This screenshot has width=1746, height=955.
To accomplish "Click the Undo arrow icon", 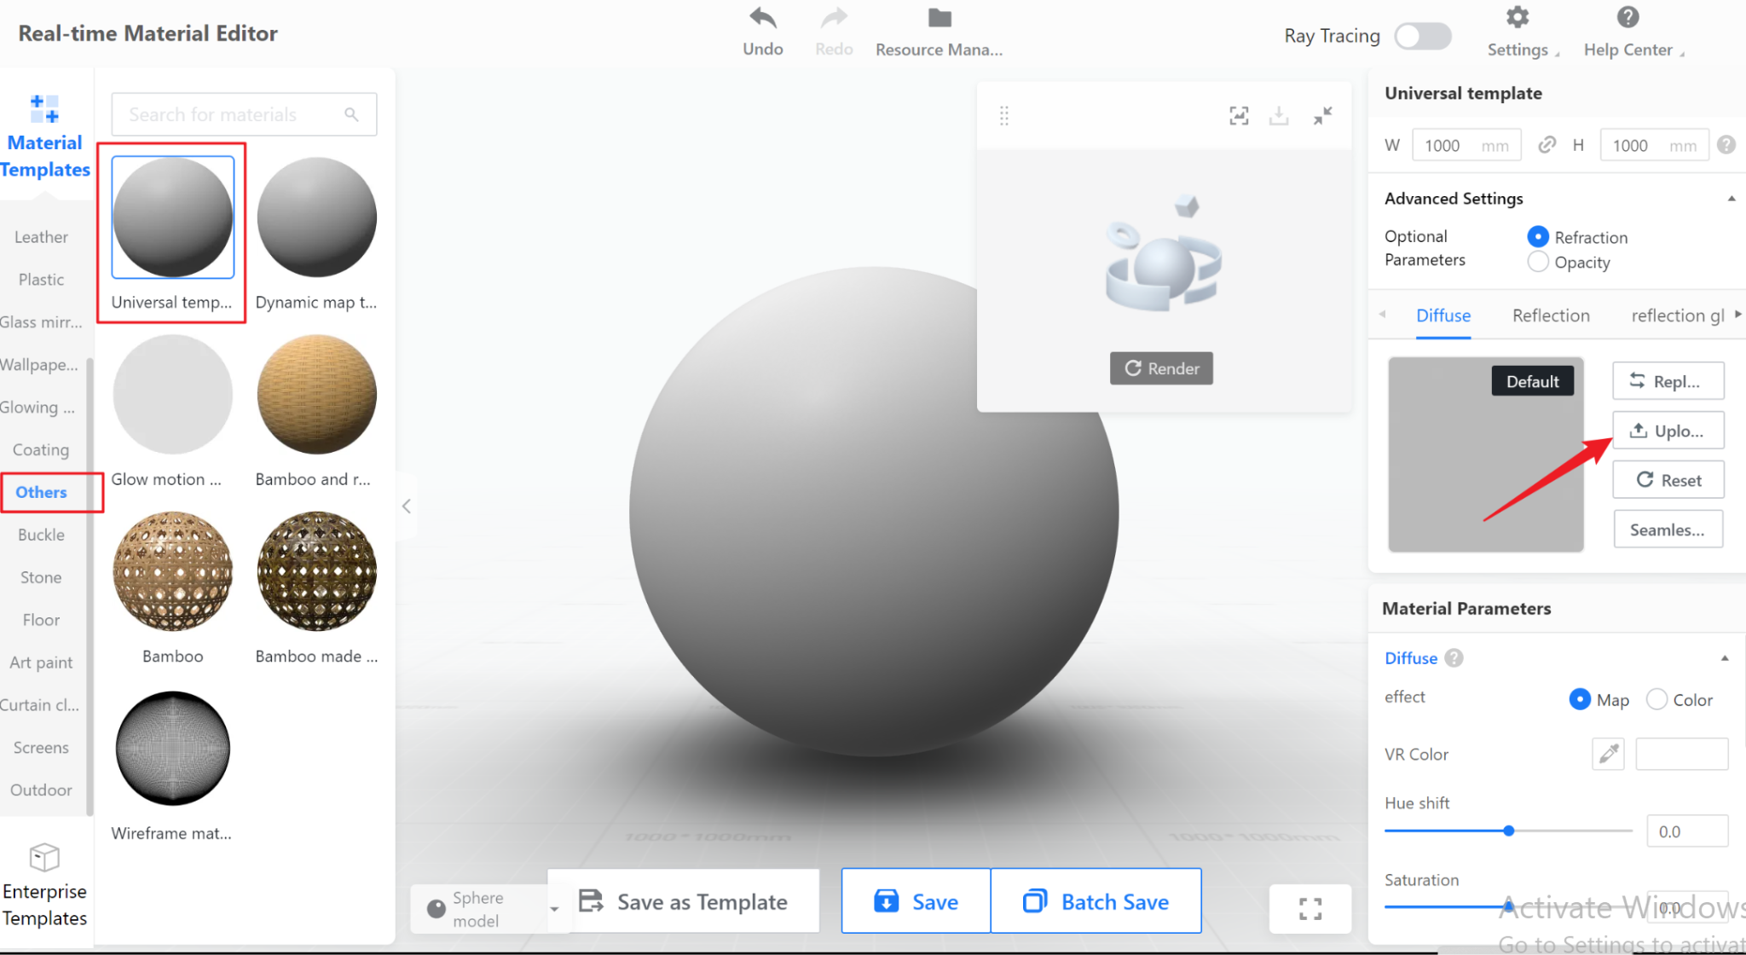I will pos(762,19).
